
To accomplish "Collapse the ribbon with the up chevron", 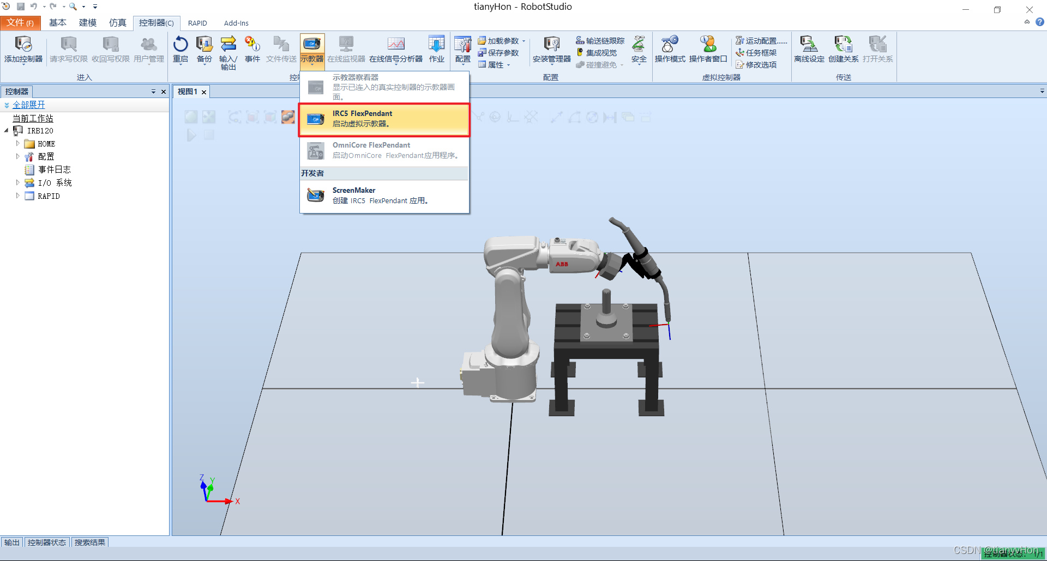I will tap(1027, 22).
